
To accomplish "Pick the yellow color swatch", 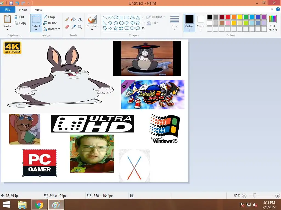I will pyautogui.click(x=240, y=17).
